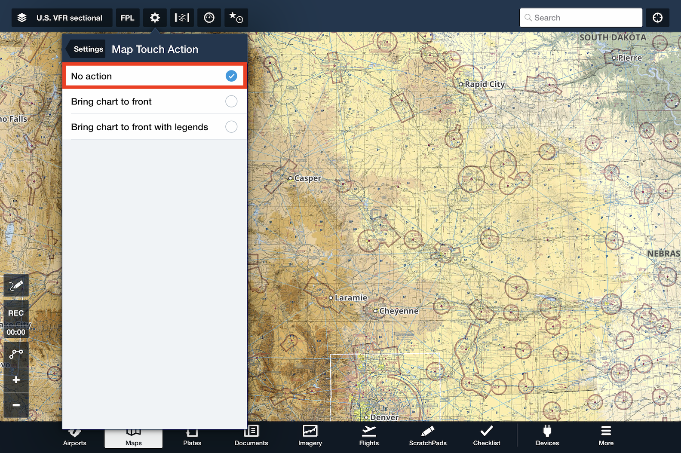Go back to Settings menu
This screenshot has height=453, width=681.
(x=86, y=49)
